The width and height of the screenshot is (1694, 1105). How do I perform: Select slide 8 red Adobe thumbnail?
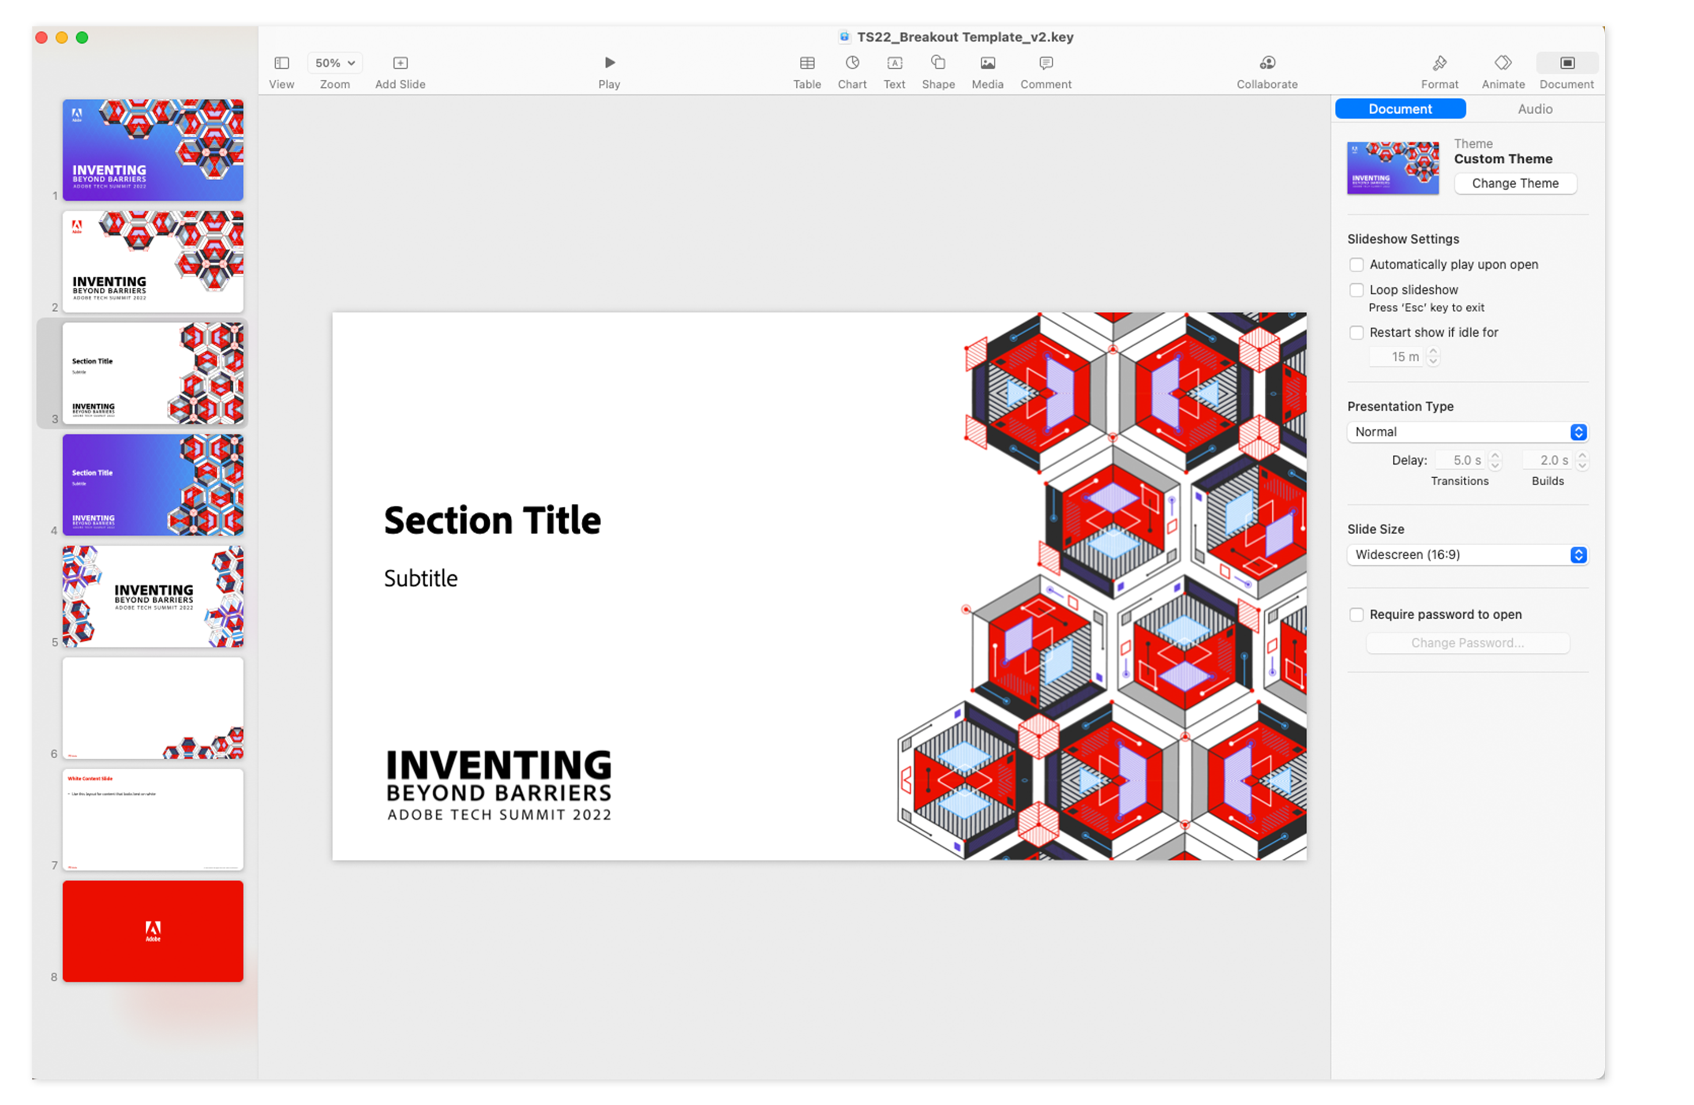pyautogui.click(x=152, y=932)
